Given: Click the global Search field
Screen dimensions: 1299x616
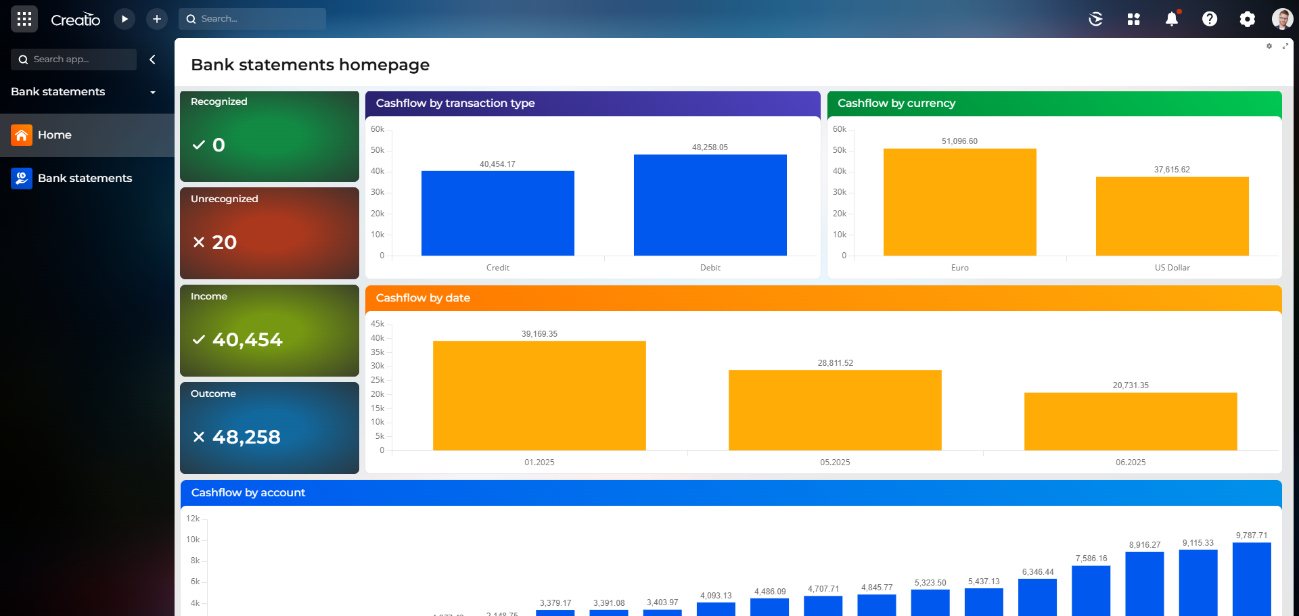Looking at the screenshot, I should tap(252, 19).
